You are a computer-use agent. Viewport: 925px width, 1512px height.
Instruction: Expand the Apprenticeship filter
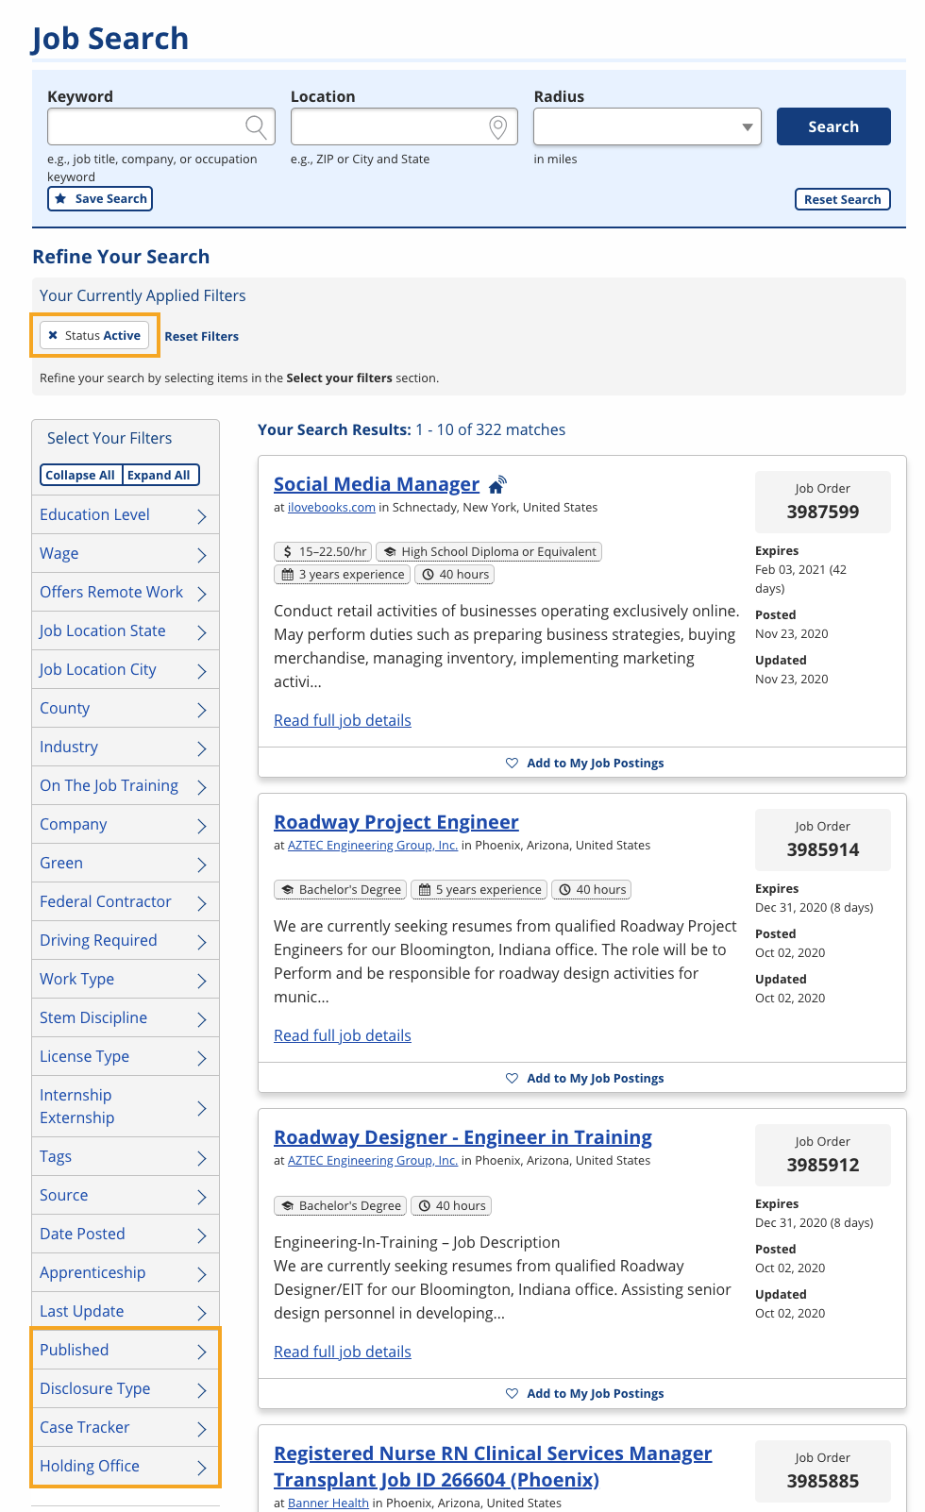(126, 1273)
